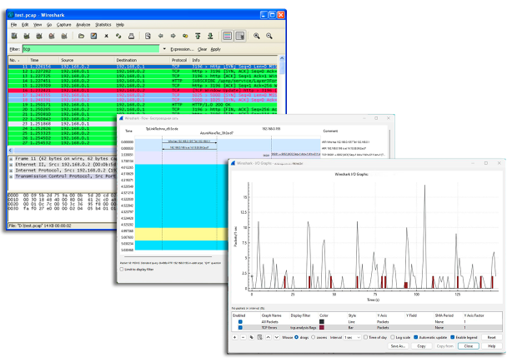Open the filter history dropdown arrow

point(164,49)
